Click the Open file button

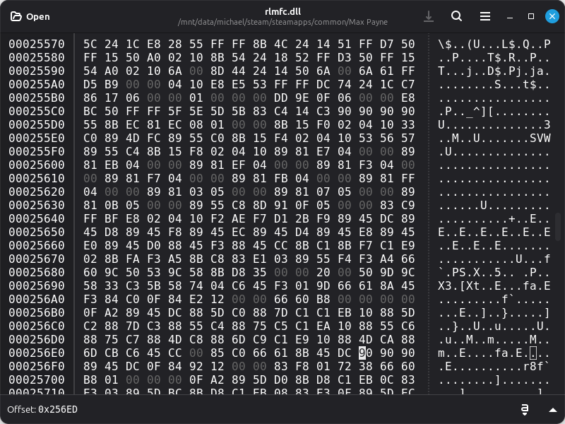[x=30, y=16]
